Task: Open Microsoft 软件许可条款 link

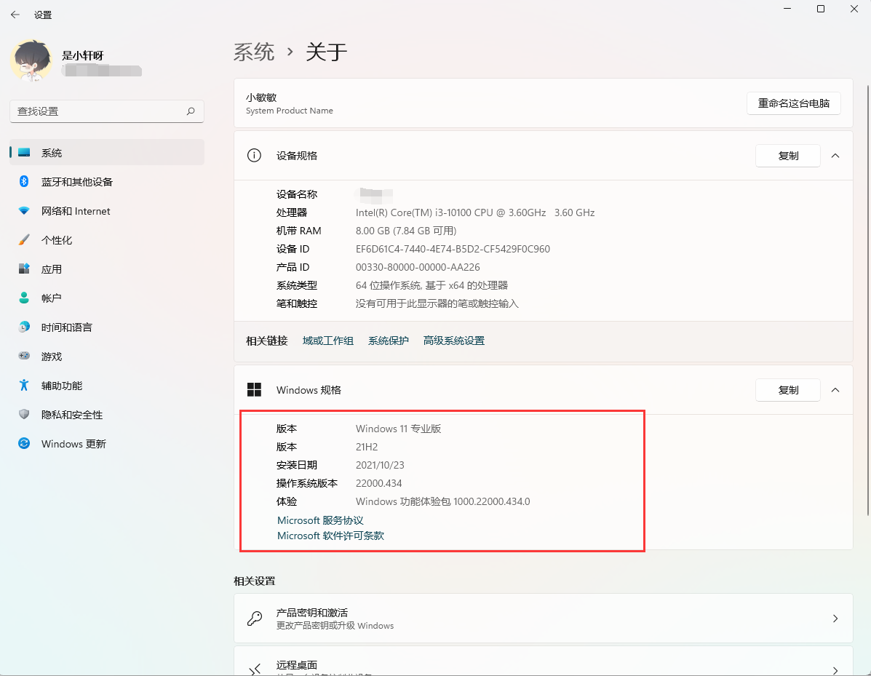Action: (330, 536)
